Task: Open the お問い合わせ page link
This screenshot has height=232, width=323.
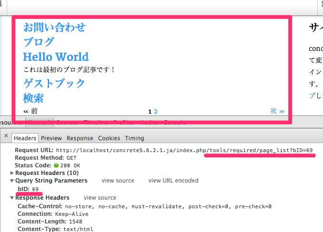Action: [54, 27]
